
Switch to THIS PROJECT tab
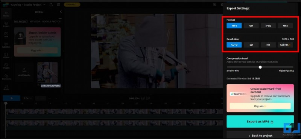coord(21,22)
